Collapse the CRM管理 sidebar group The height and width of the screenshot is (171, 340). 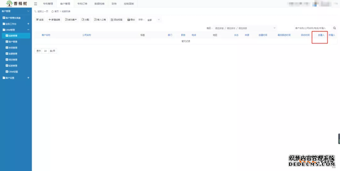click(x=28, y=30)
